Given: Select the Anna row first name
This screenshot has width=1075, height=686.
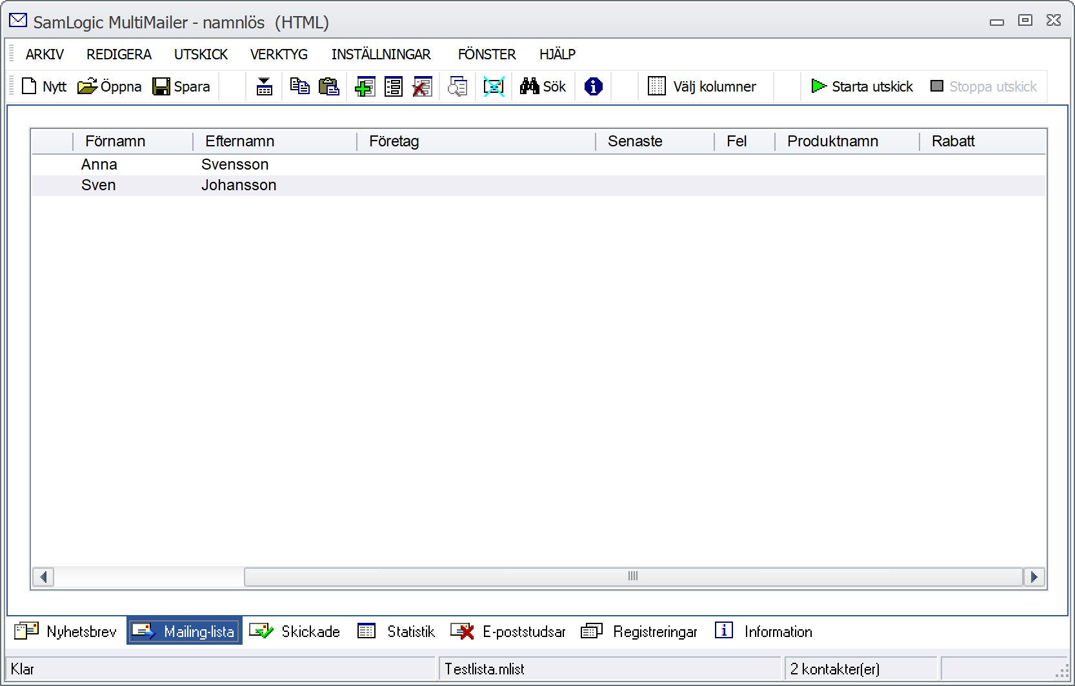Looking at the screenshot, I should (99, 164).
